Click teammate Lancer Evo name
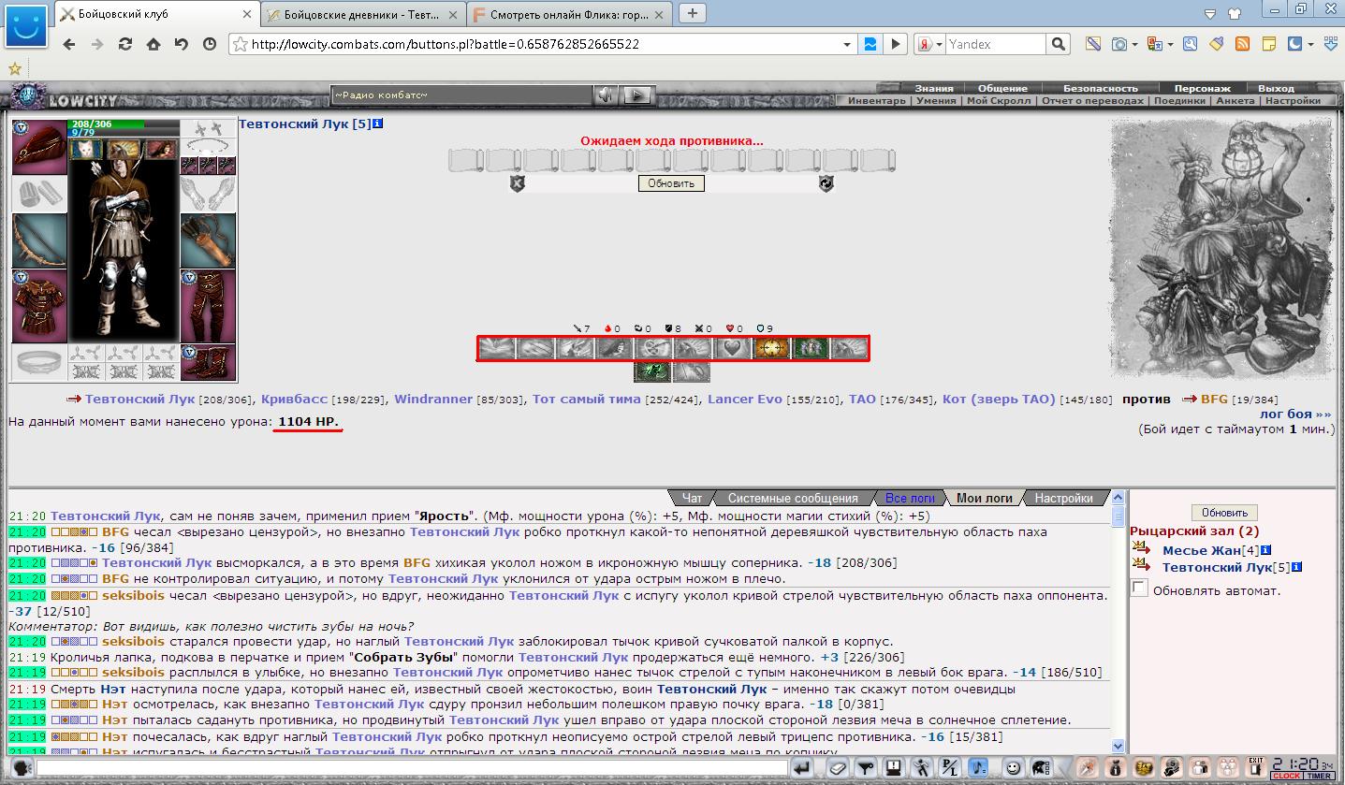 744,399
